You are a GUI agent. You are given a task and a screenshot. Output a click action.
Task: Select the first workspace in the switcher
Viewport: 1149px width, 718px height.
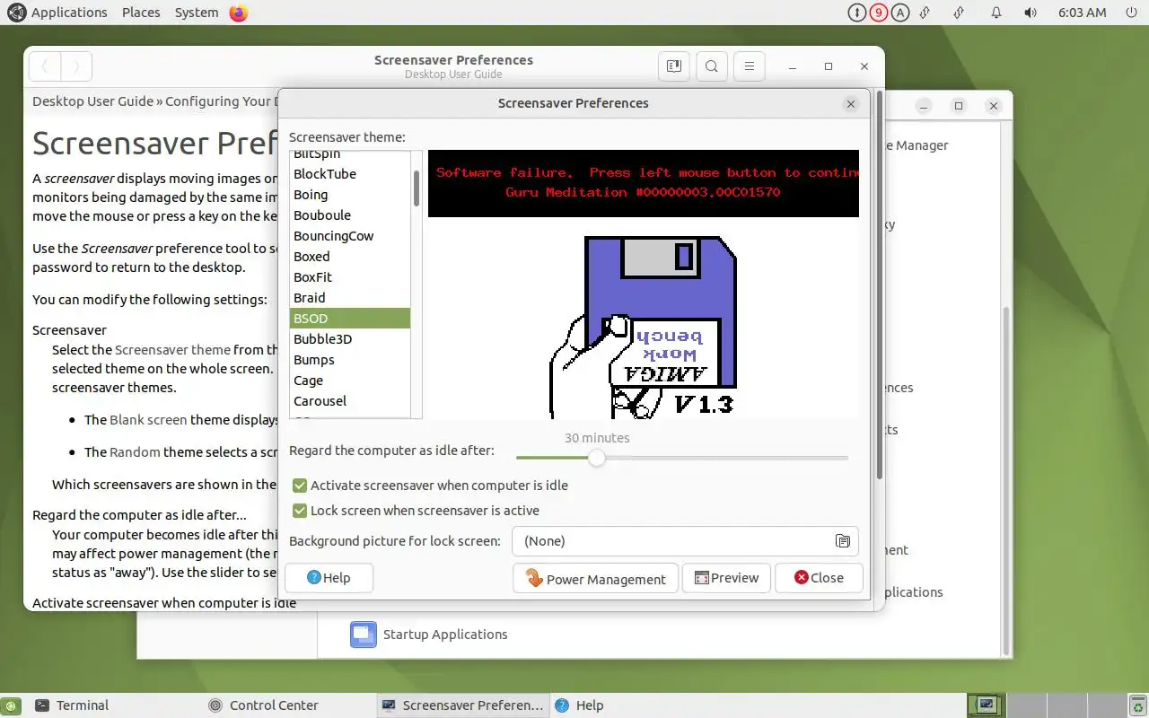pos(986,705)
